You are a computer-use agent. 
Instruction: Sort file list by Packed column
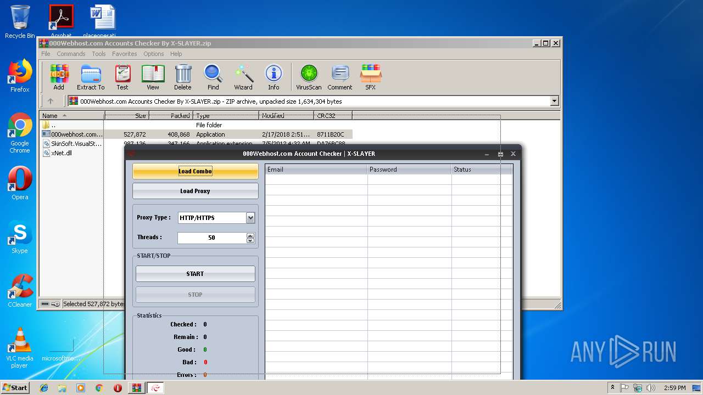point(171,116)
